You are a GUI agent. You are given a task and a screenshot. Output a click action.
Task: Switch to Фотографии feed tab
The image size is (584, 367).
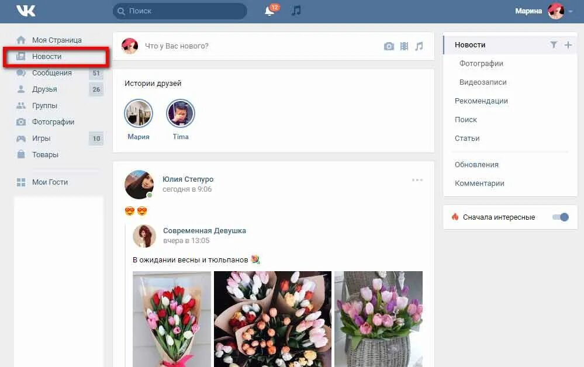(x=481, y=63)
